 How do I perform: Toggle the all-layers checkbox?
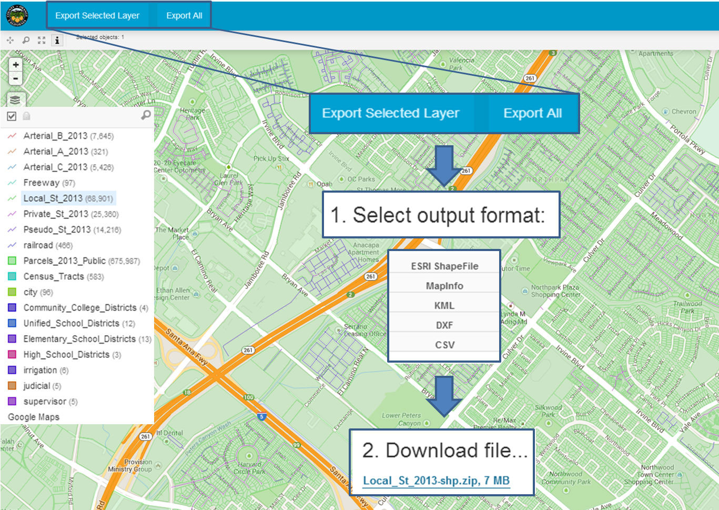click(x=12, y=116)
